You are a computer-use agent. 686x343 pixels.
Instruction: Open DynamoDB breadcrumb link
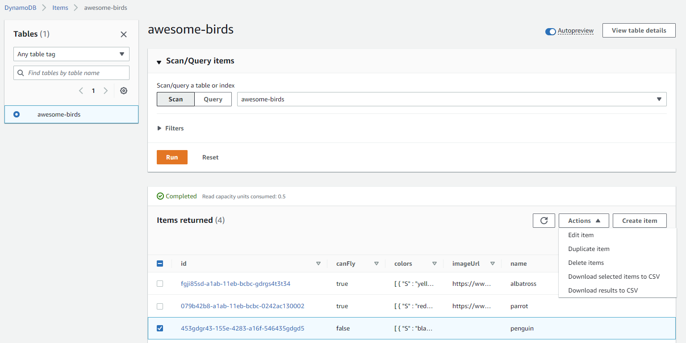click(x=21, y=8)
